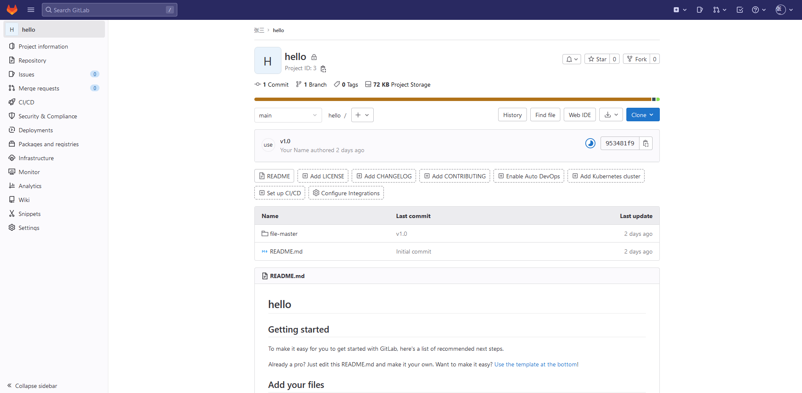
Task: Click the Monitor sidebar icon
Action: [12, 172]
